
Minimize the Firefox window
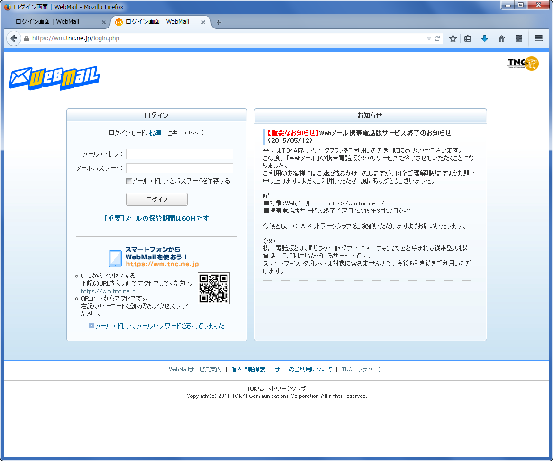point(508,5)
